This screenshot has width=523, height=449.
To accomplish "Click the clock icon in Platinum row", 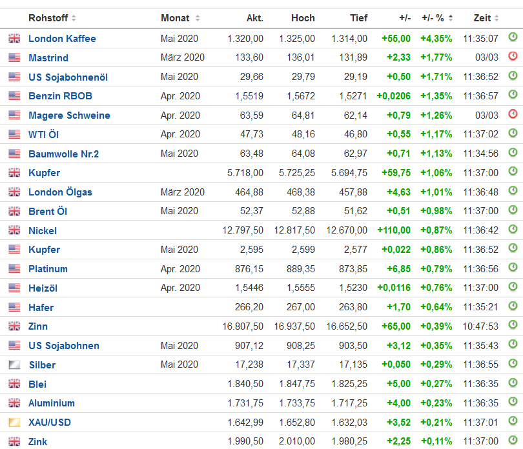I will pyautogui.click(x=513, y=267).
